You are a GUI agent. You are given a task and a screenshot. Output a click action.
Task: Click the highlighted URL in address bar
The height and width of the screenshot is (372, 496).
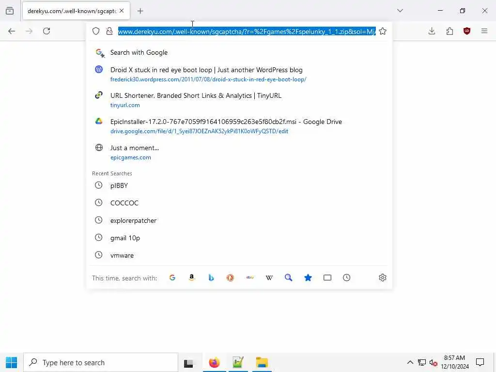247,31
